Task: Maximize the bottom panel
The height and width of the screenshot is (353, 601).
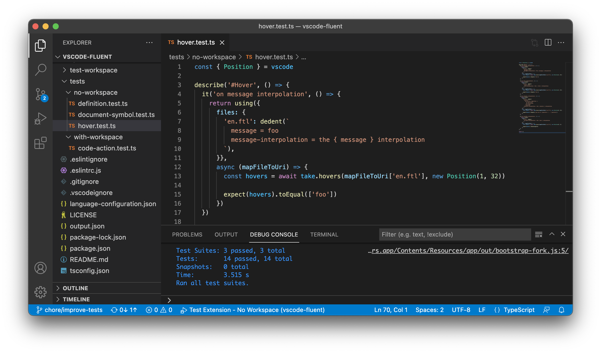Action: coord(552,234)
